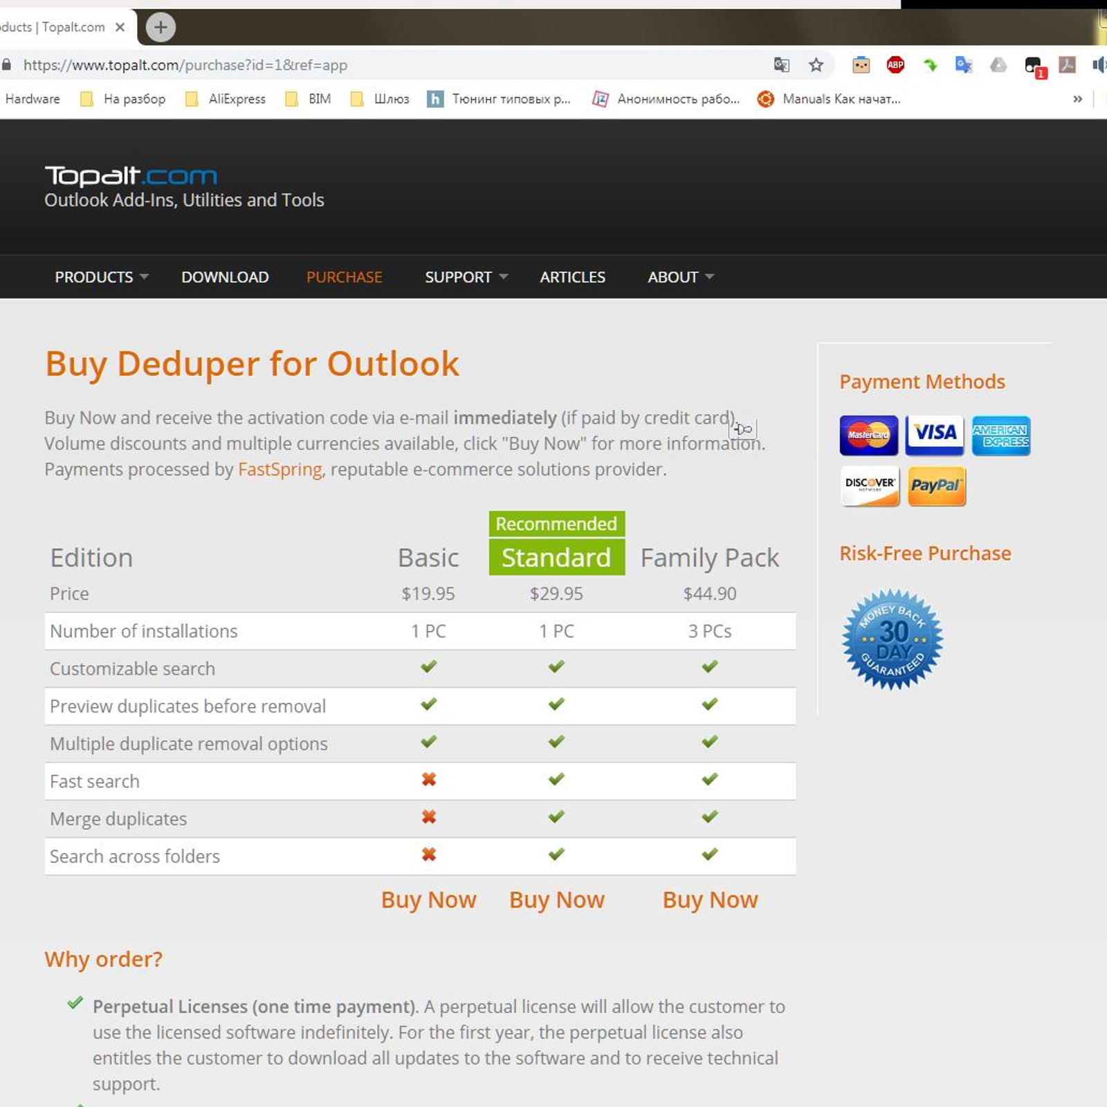Screen dimensions: 1107x1107
Task: Buy Now for the Basic edition
Action: coord(428,899)
